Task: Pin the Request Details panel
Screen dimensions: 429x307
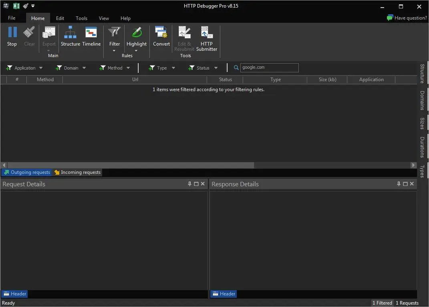Action: point(190,184)
